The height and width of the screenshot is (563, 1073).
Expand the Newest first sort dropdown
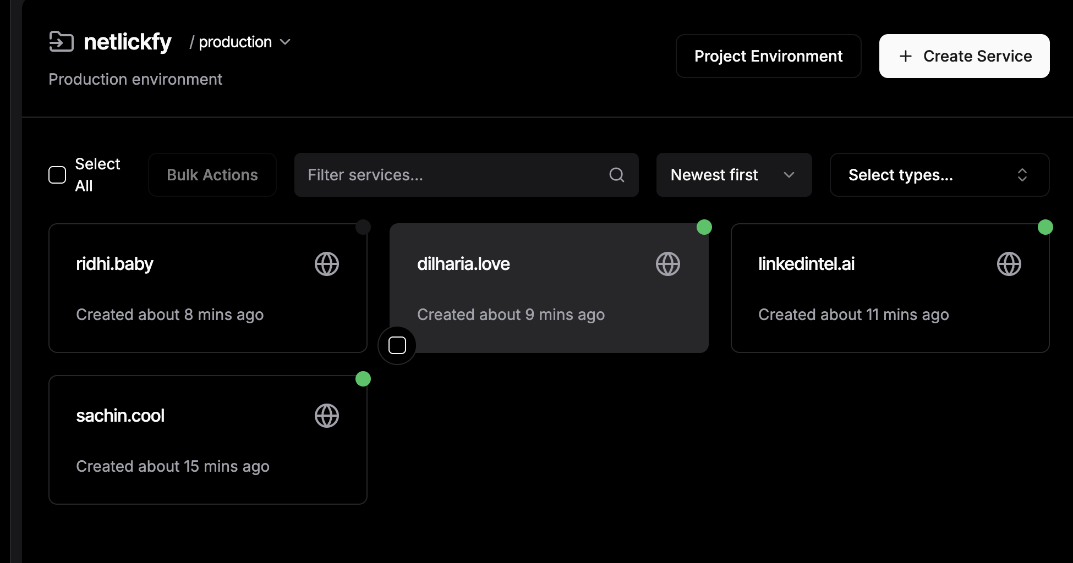click(733, 175)
